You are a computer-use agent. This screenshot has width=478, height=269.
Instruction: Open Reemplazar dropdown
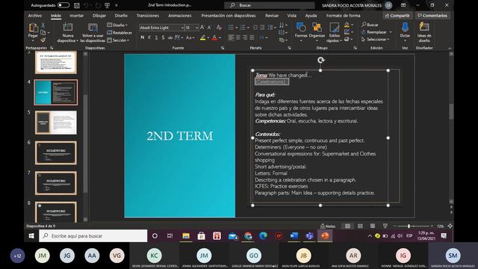tap(376, 32)
